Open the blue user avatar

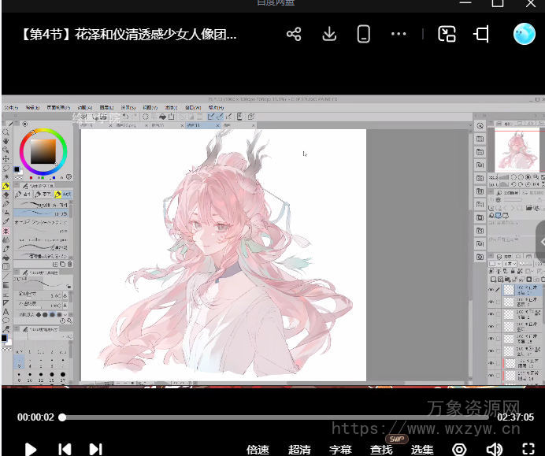coord(524,34)
